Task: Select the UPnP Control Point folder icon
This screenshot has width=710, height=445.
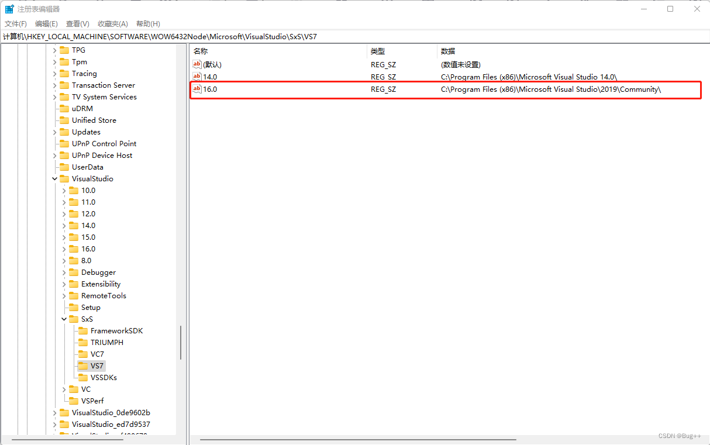Action: (64, 144)
